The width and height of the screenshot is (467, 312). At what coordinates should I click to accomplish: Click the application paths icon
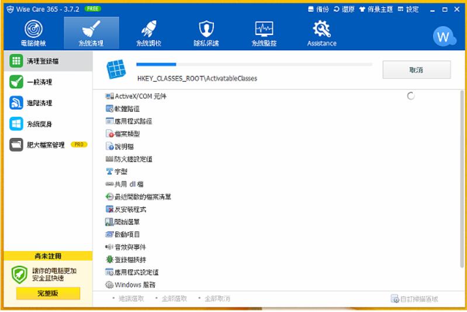coord(110,121)
